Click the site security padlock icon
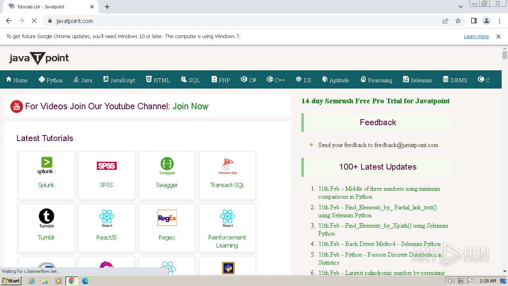Viewport: 508px width, 286px height. pos(50,21)
